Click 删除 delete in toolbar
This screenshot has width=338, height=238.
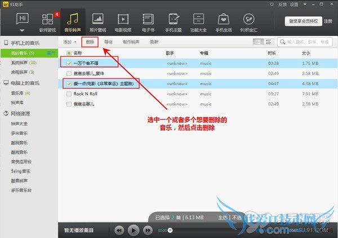click(x=90, y=42)
